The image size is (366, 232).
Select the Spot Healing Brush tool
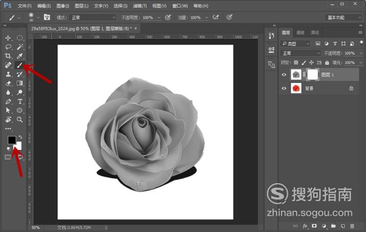point(8,65)
